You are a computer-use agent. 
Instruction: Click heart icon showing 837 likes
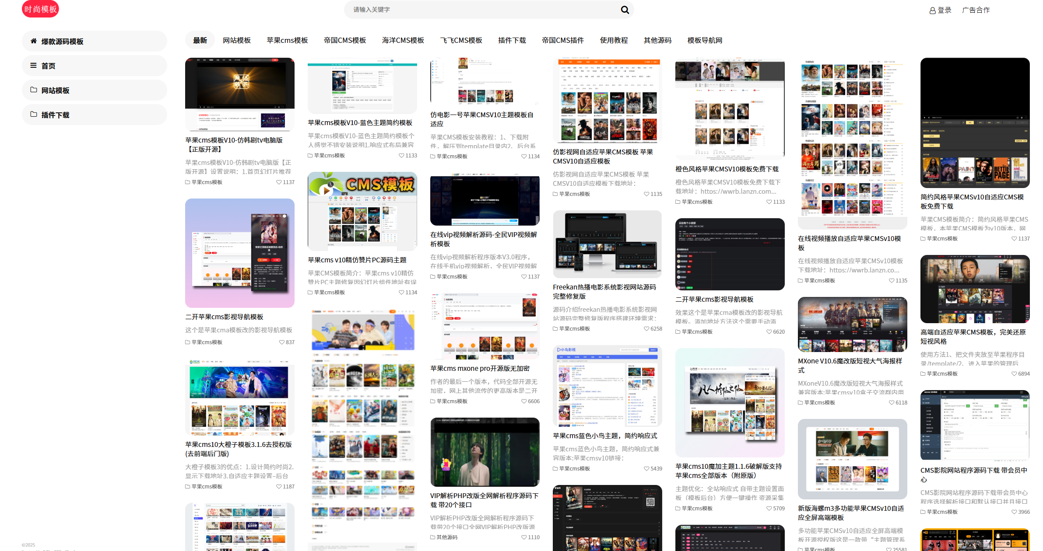point(282,342)
